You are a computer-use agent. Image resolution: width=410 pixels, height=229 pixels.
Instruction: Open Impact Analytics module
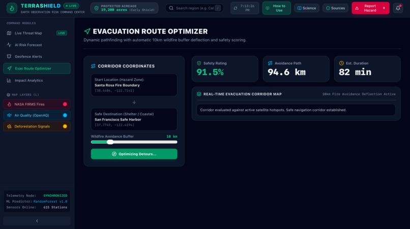click(37, 80)
